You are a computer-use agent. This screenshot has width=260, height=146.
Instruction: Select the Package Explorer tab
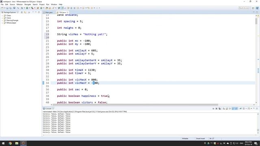[10, 13]
